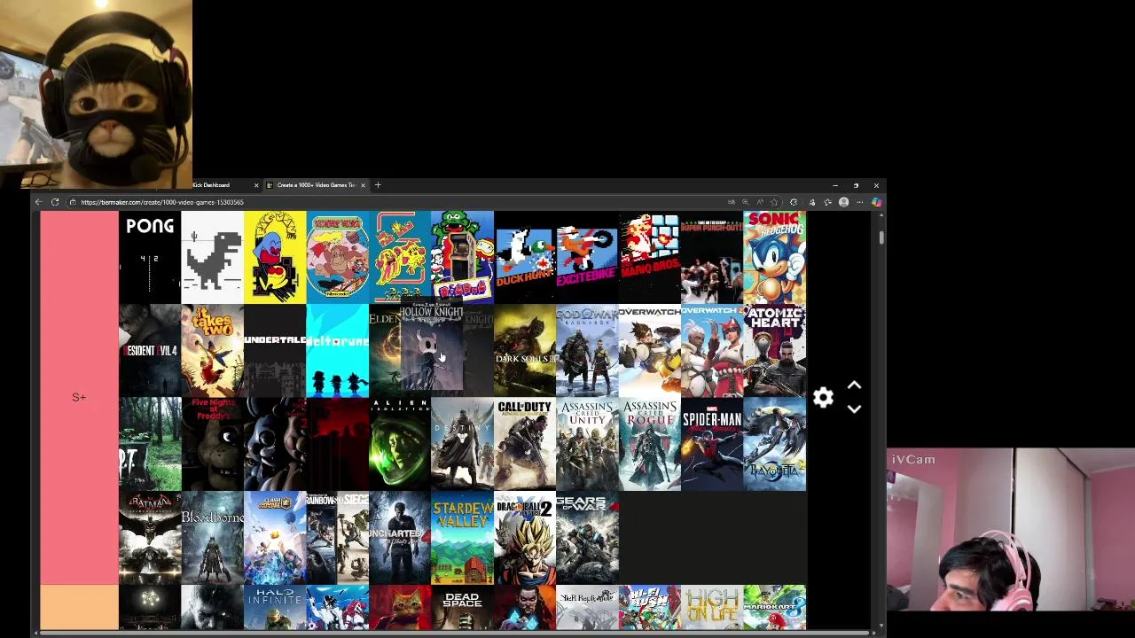
Task: Select the Overwatch 2 thumbnail
Action: tap(712, 351)
